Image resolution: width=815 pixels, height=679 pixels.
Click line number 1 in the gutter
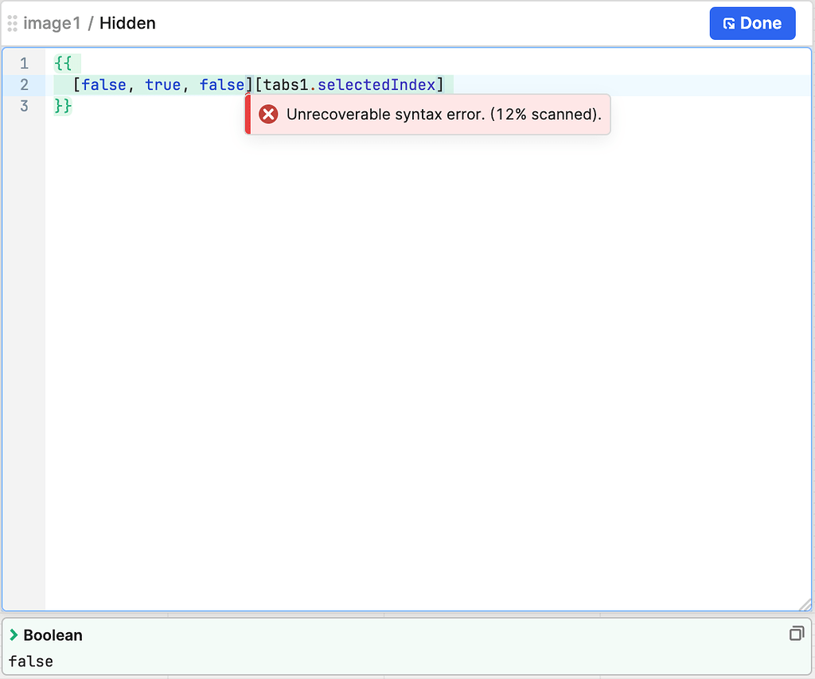click(x=24, y=63)
